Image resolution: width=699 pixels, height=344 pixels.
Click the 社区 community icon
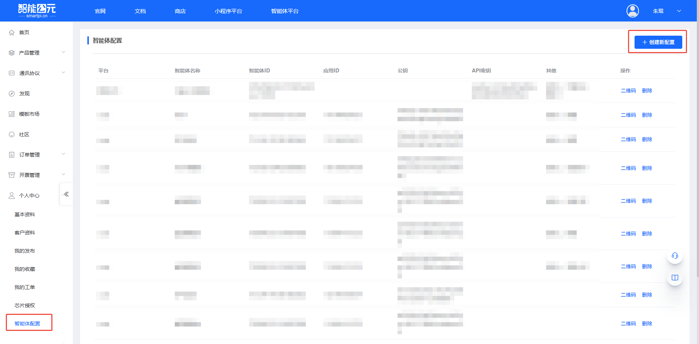tap(12, 134)
